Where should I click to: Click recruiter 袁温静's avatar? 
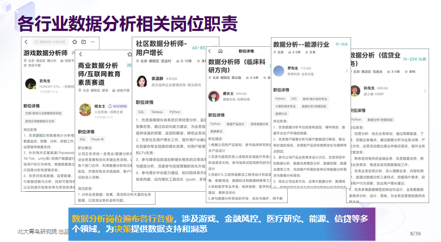coord(142,82)
